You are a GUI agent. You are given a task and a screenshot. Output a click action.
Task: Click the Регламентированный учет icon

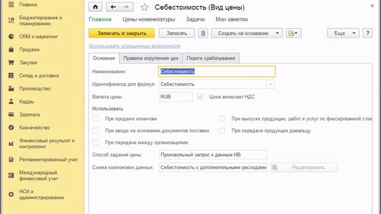pos(11,159)
